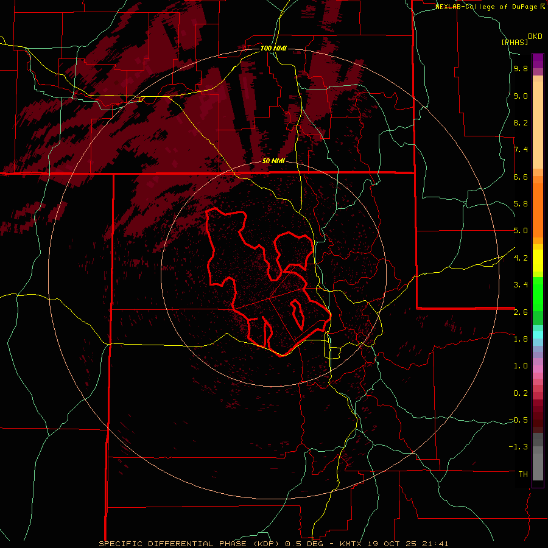Select the 0.2 scale value

521,393
